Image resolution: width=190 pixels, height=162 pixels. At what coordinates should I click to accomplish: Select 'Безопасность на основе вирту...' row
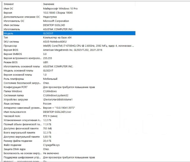(69, 153)
